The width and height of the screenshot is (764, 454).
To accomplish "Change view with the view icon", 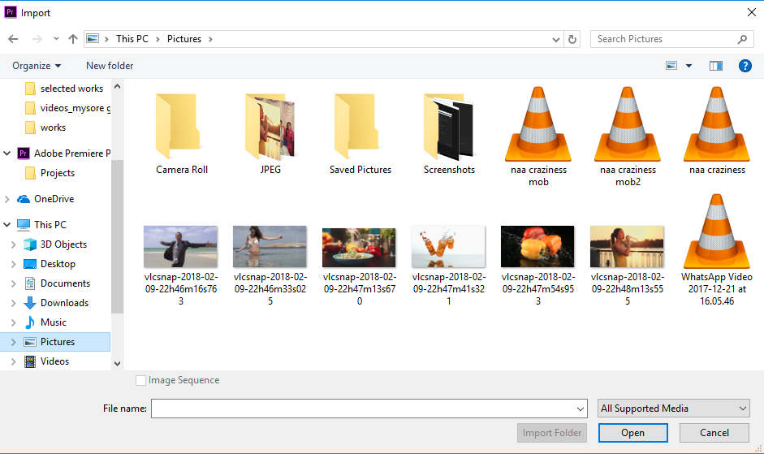I will click(x=671, y=66).
